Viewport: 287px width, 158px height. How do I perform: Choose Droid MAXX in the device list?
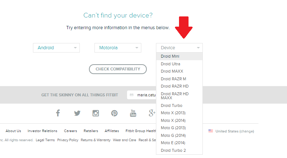179,72
